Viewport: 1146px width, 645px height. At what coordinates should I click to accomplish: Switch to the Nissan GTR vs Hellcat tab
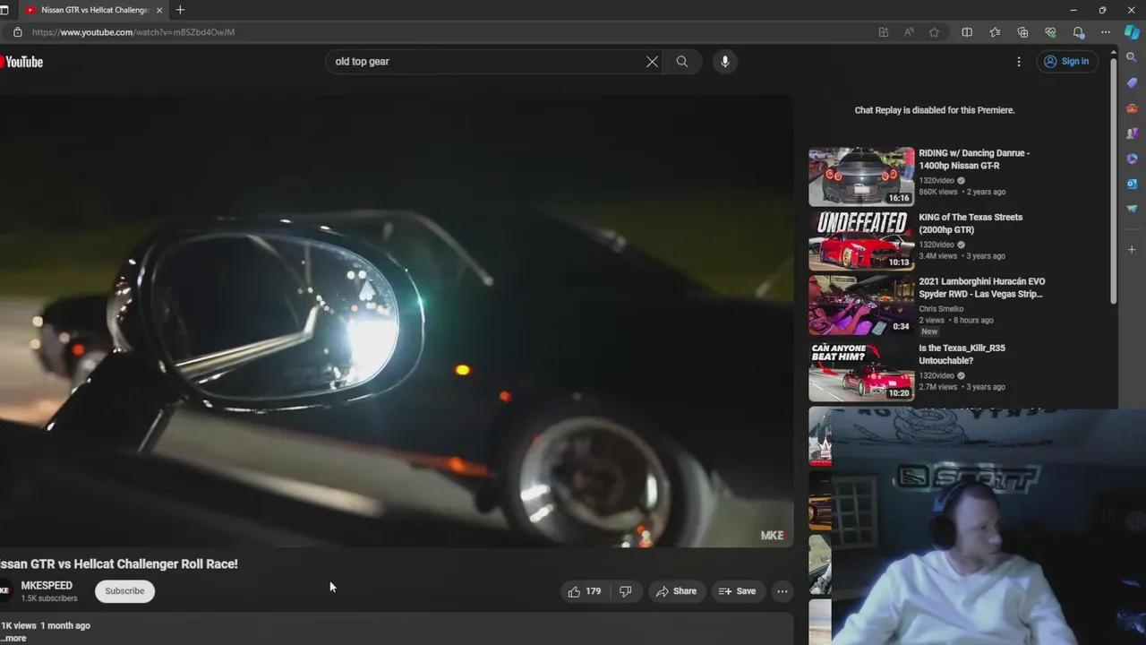(x=90, y=10)
